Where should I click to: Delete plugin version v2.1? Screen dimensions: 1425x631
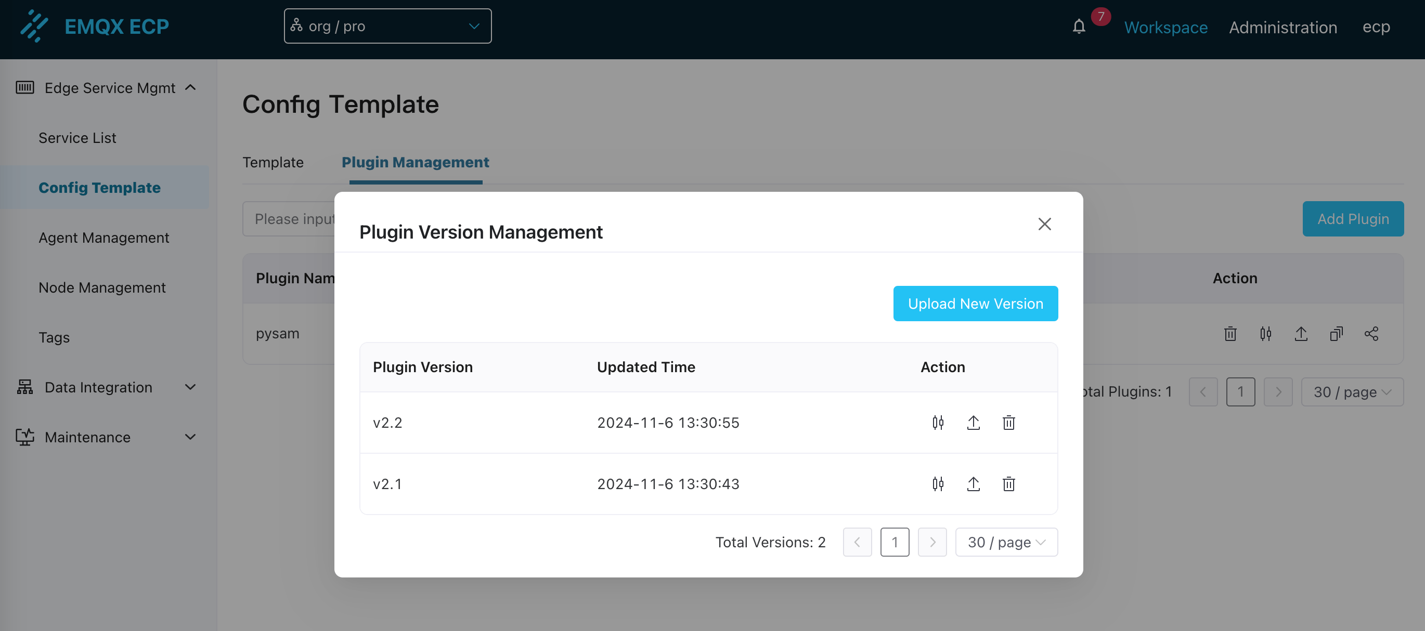coord(1008,484)
